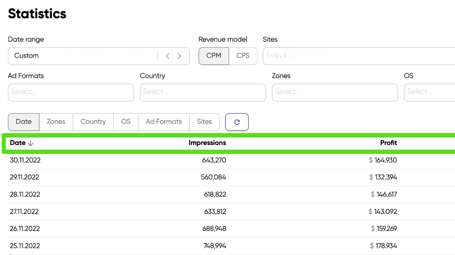Click the Date column sort arrow
Image resolution: width=455 pixels, height=255 pixels.
pyautogui.click(x=31, y=143)
